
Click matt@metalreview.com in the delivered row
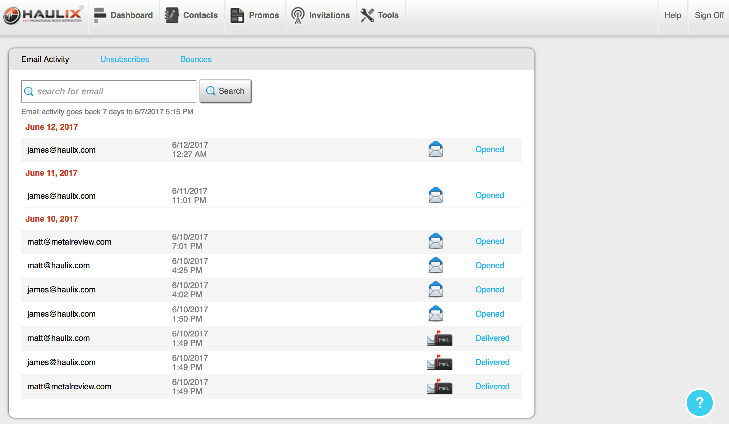[x=69, y=386]
